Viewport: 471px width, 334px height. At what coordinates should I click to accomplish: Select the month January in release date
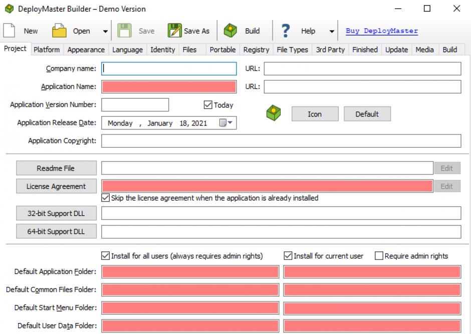click(160, 123)
